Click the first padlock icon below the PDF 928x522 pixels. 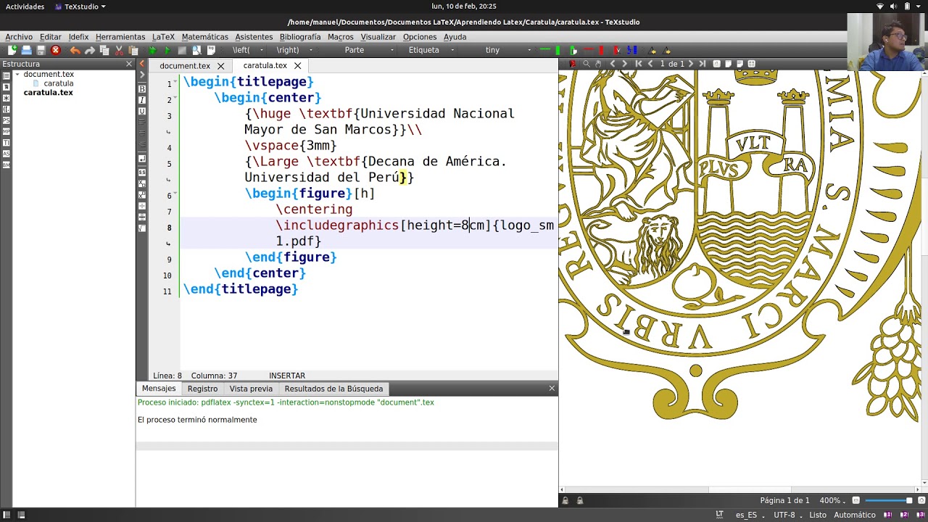pyautogui.click(x=565, y=500)
